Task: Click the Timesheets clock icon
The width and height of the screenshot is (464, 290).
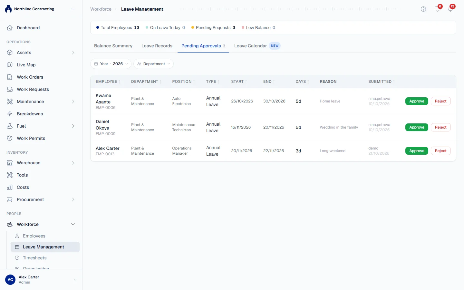Action: point(17,258)
